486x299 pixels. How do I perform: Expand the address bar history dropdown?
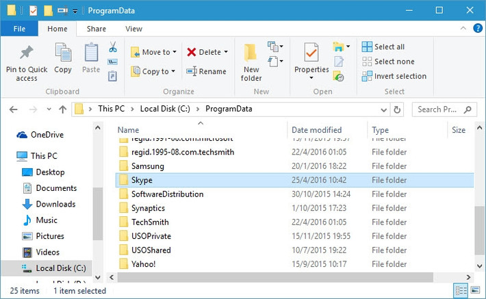pyautogui.click(x=384, y=109)
